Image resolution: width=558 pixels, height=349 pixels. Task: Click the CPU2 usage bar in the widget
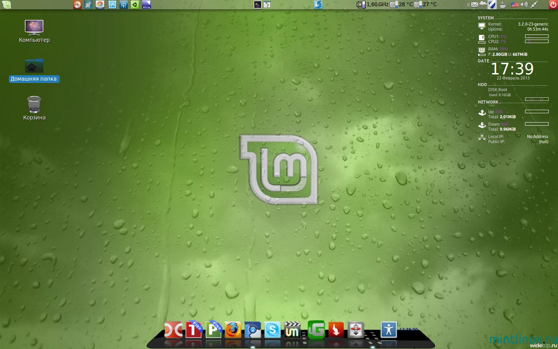(537, 41)
